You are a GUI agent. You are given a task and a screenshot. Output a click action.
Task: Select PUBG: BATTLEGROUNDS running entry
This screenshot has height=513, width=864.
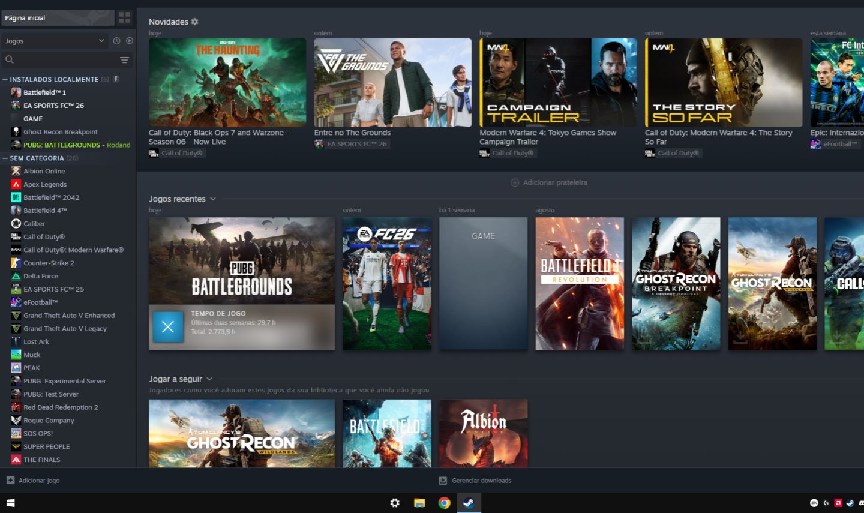[71, 145]
